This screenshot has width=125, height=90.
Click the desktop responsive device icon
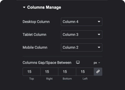click(78, 62)
